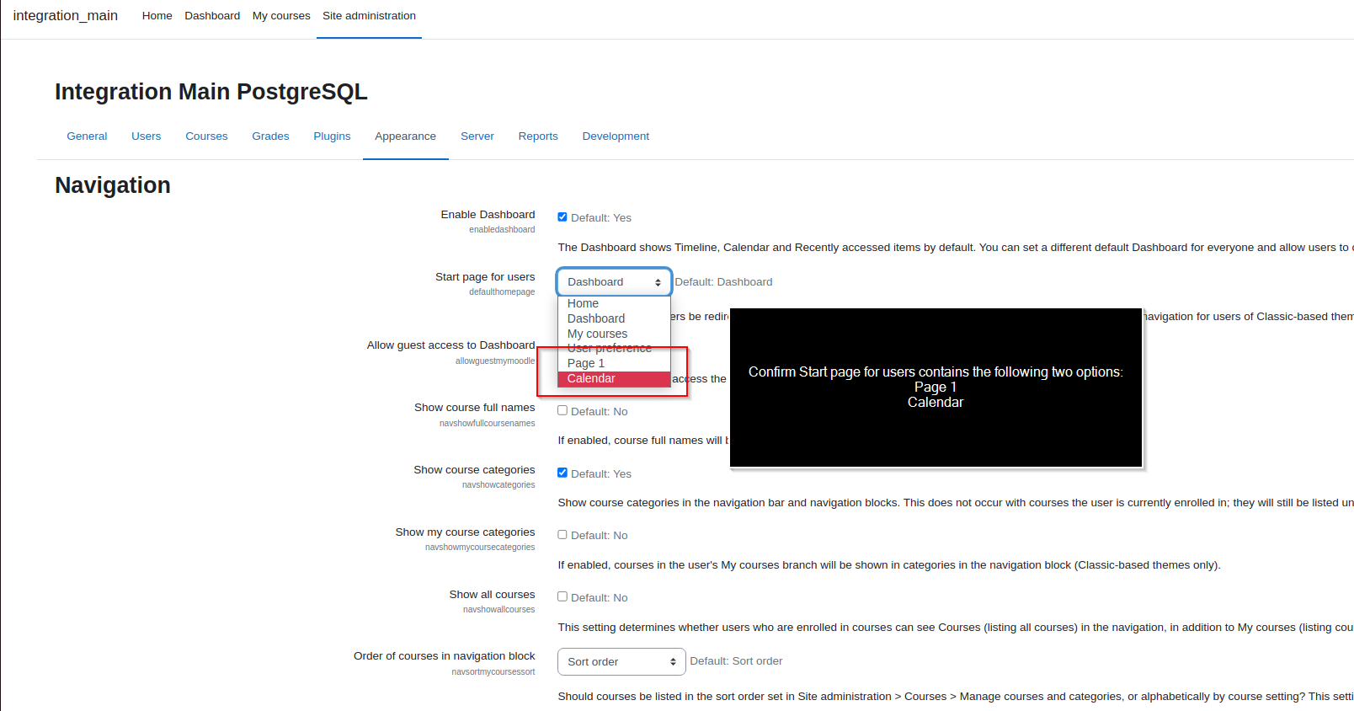Click the navshowcategories setting name
This screenshot has height=711, width=1354.
coord(498,485)
